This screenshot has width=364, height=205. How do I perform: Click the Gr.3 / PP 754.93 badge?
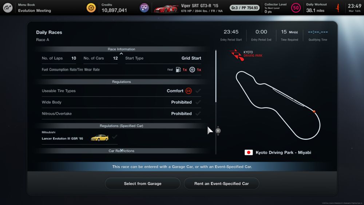click(245, 8)
